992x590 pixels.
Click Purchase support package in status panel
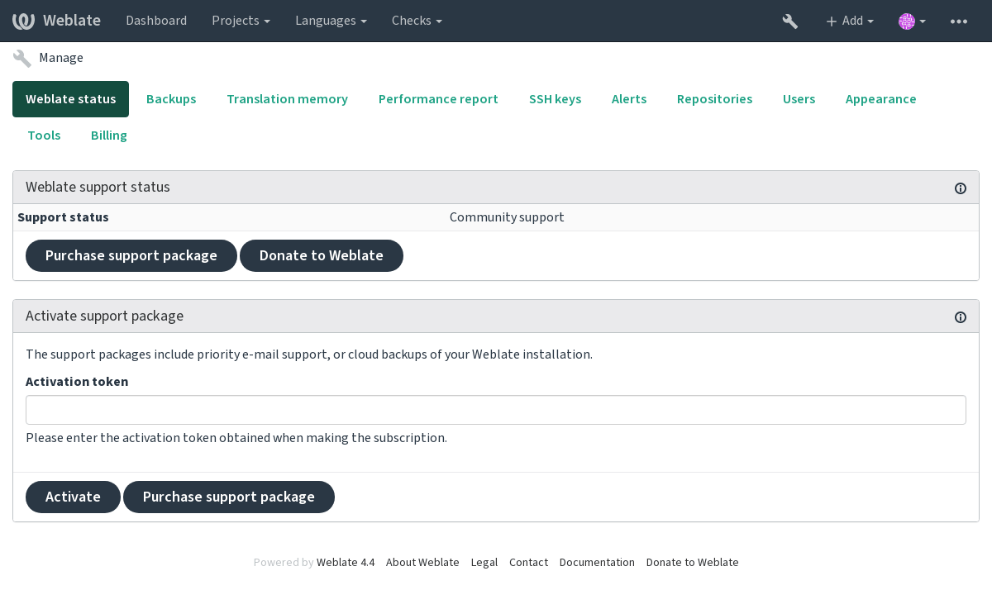point(131,255)
